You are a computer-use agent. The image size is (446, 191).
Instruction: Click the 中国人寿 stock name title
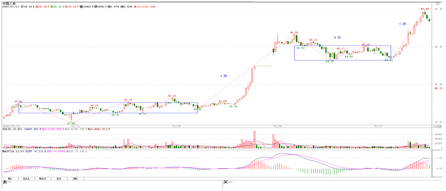tap(9, 3)
